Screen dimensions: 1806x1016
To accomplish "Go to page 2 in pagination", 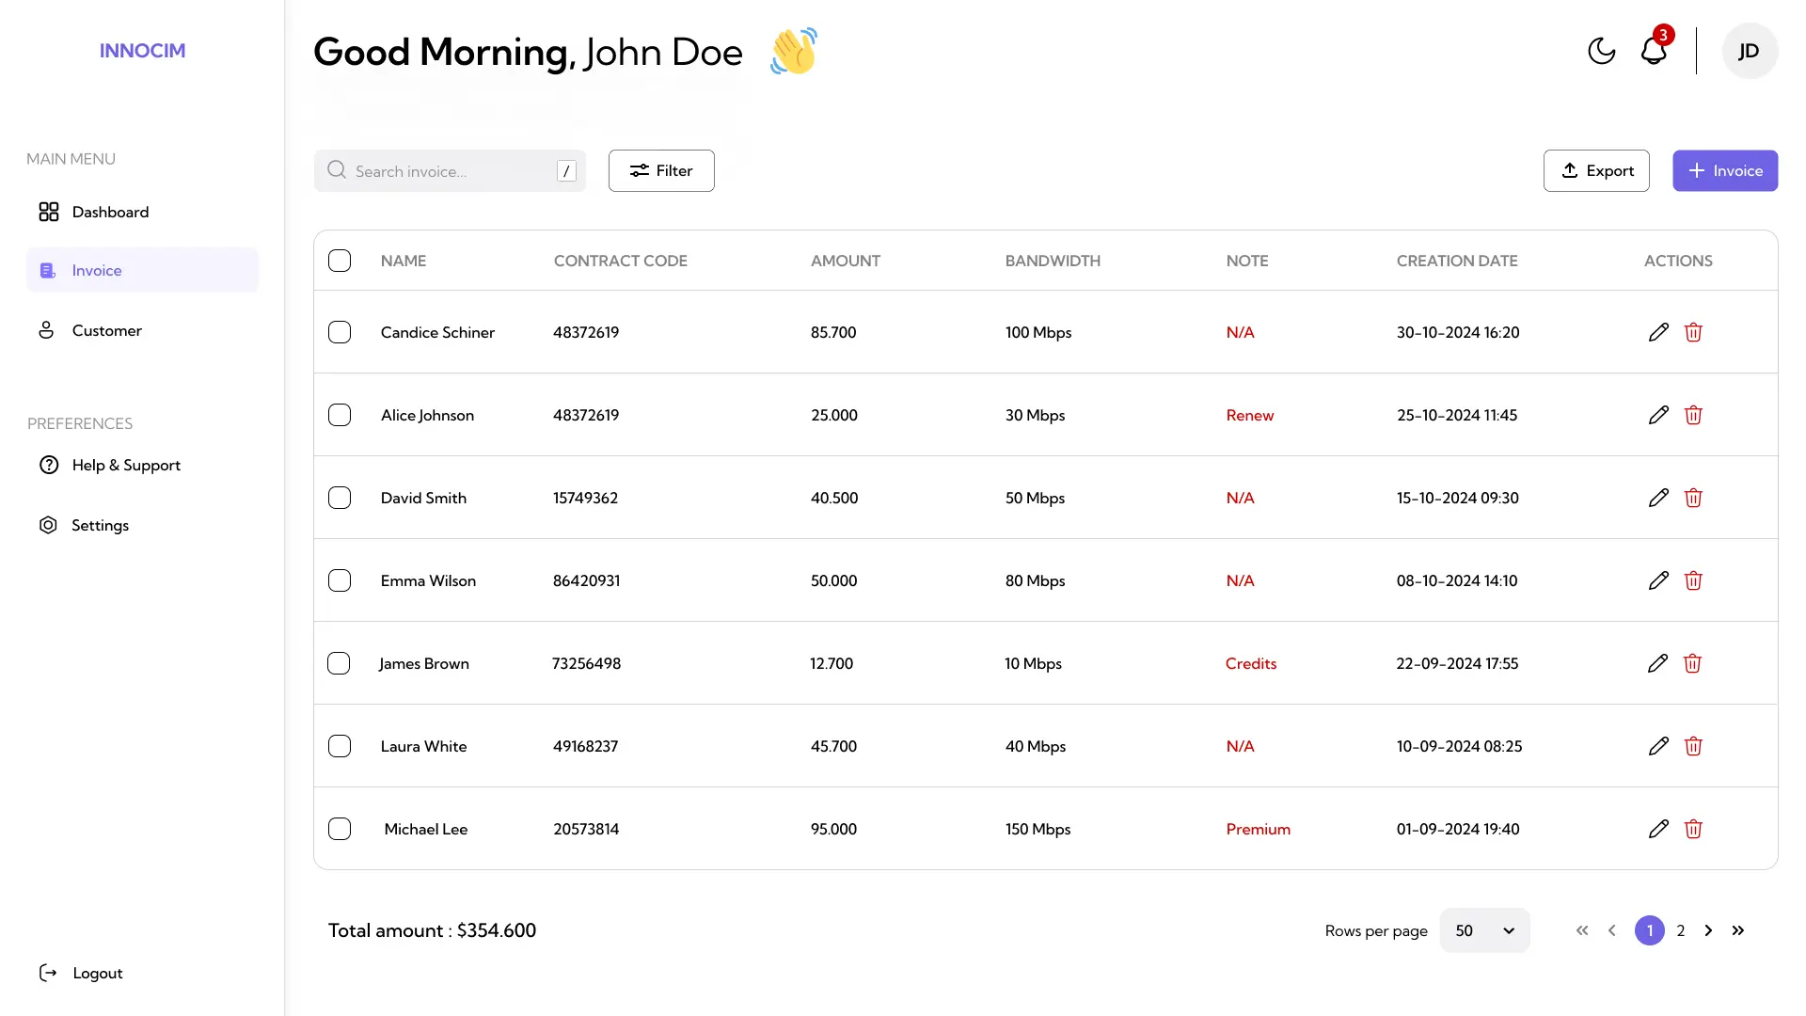I will pos(1680,930).
